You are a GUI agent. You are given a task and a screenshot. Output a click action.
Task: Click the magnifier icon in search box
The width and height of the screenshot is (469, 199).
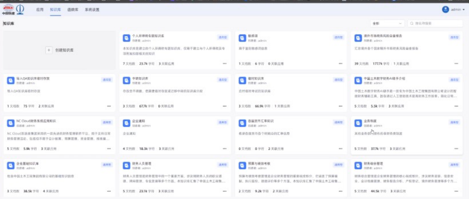[412, 23]
